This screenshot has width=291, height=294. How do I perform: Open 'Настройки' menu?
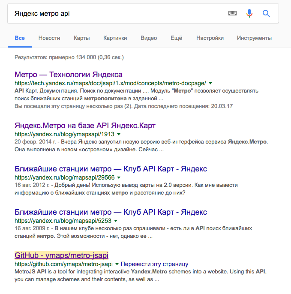click(210, 38)
